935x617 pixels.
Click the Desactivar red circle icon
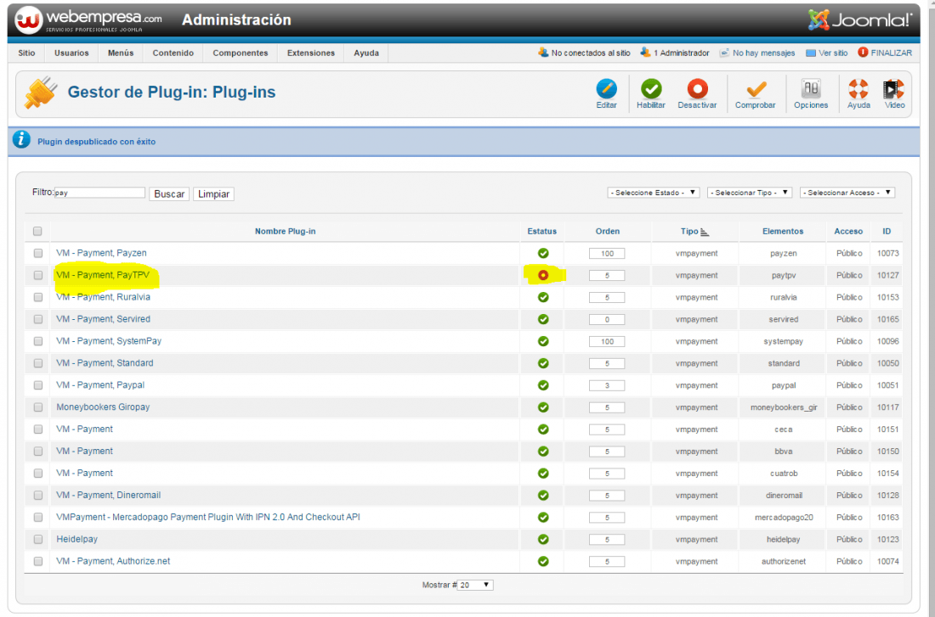click(697, 89)
